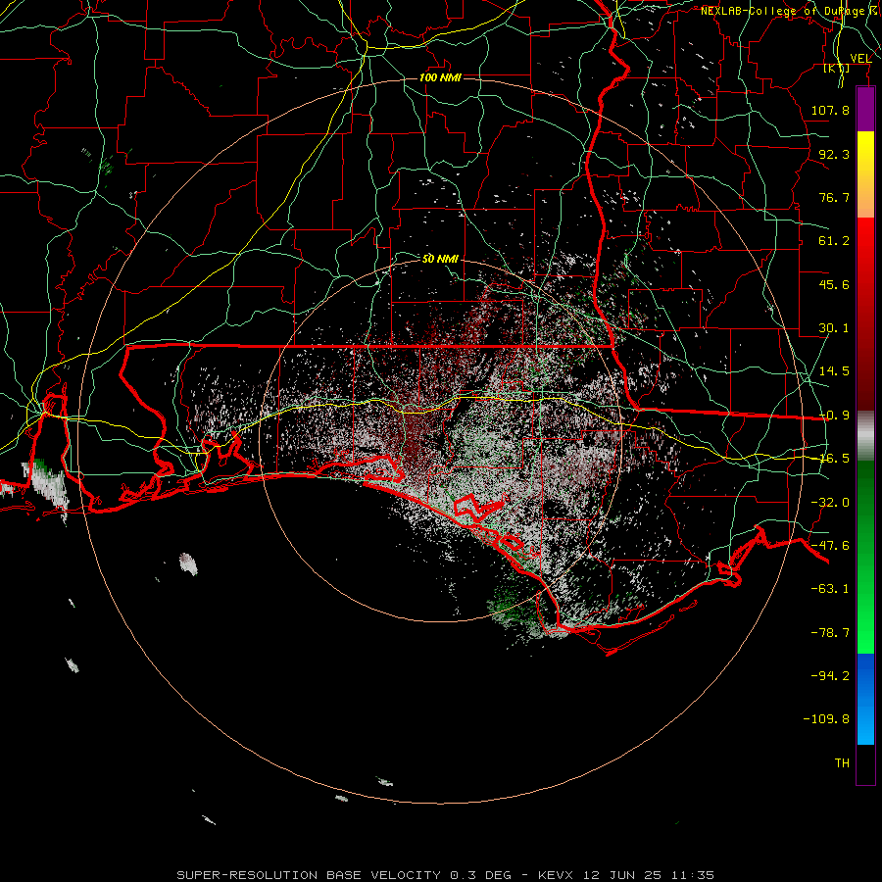The image size is (882, 882).
Task: Click the -32.0 scale value
Action: tap(830, 503)
